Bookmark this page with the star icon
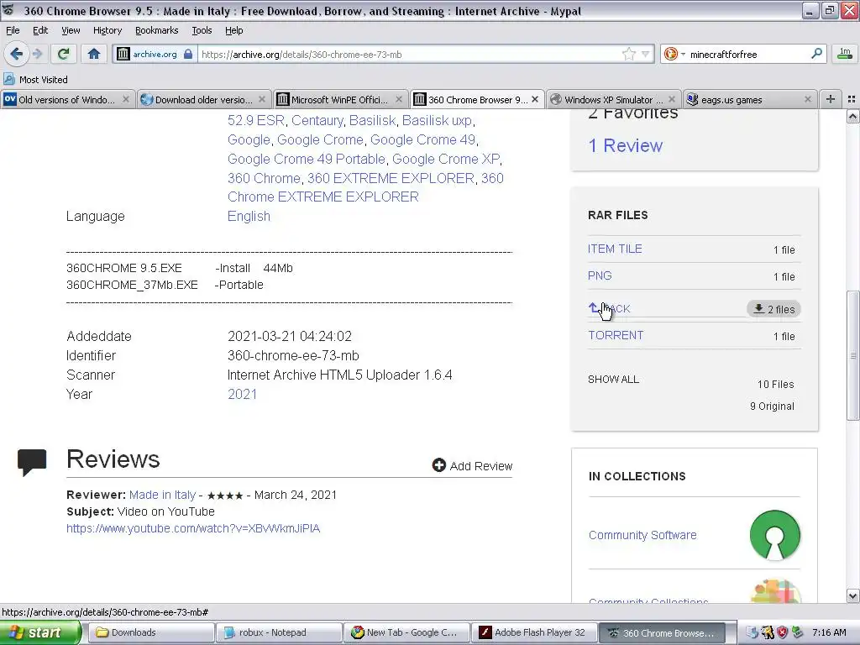860x645 pixels. point(628,54)
